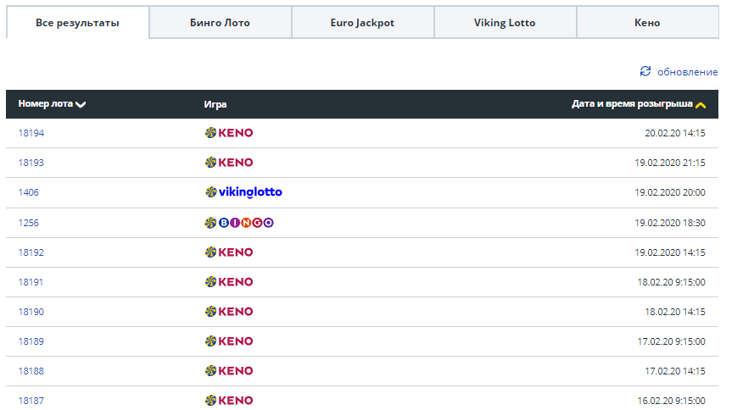Click the Vikinglotto logo for lot 1406
This screenshot has width=743, height=410.
coord(243,192)
